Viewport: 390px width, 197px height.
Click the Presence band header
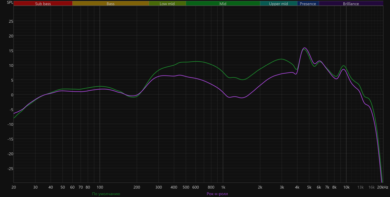308,4
